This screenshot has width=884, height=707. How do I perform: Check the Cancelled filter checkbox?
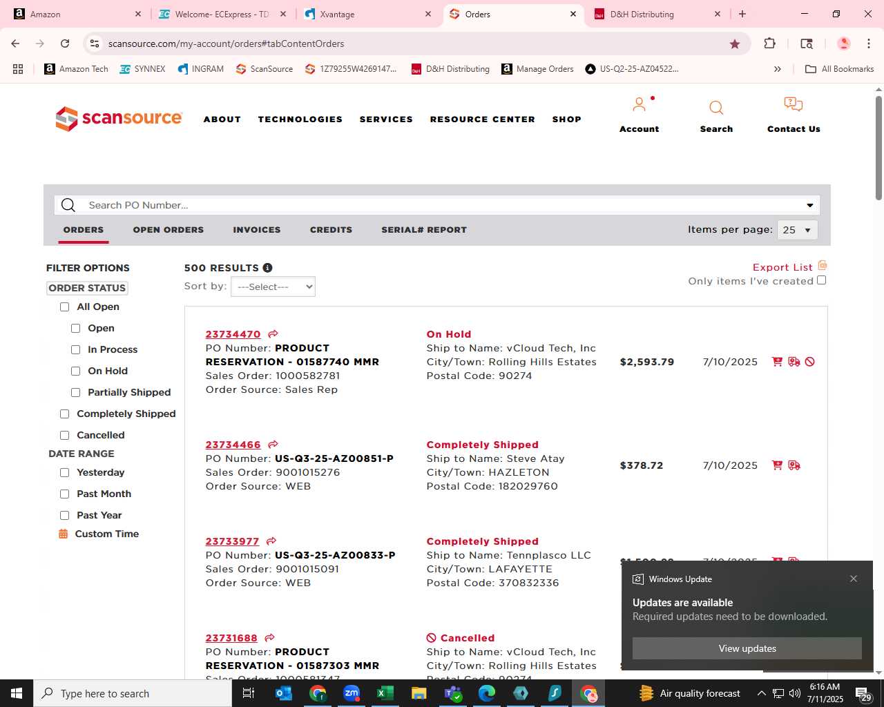[x=64, y=435]
